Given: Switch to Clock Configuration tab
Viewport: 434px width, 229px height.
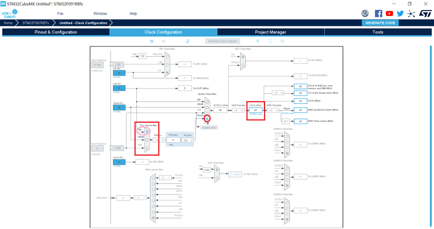Looking at the screenshot, I should click(x=163, y=32).
